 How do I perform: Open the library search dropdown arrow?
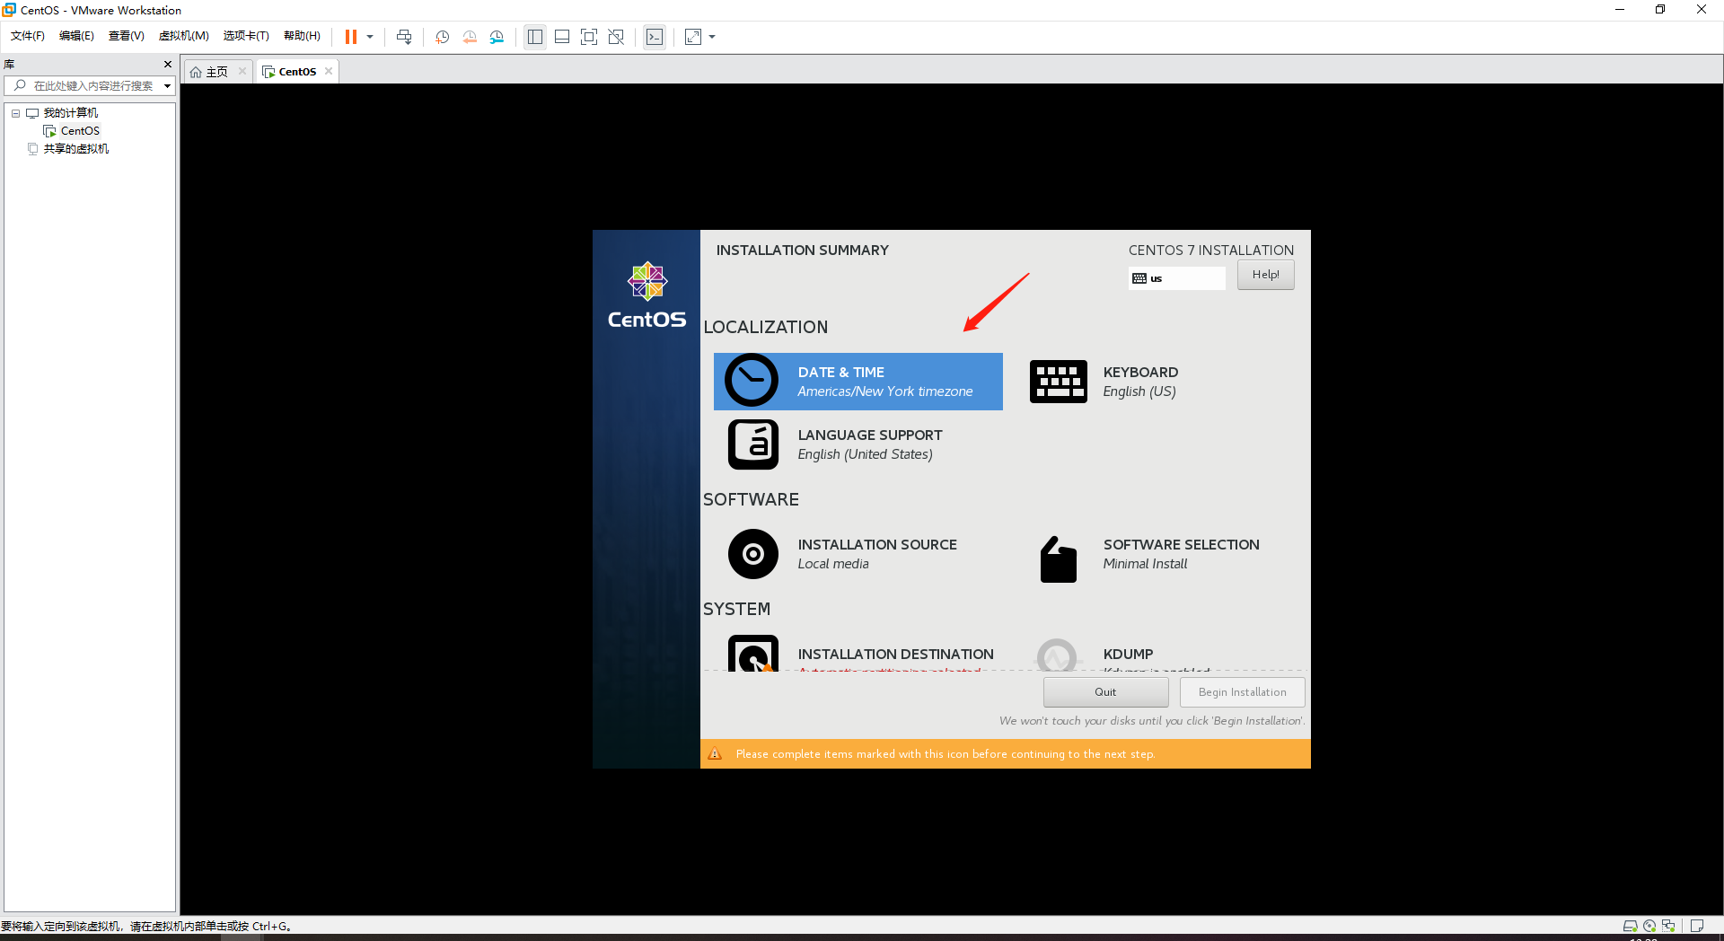click(x=167, y=86)
